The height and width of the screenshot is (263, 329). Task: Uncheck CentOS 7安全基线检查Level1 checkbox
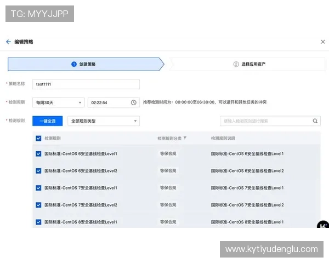pos(38,188)
